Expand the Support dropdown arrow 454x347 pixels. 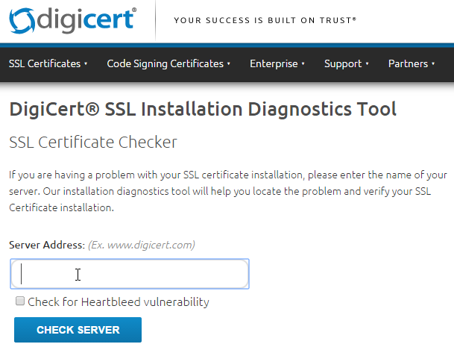(367, 63)
